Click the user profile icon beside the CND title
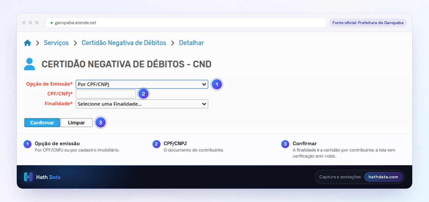The height and width of the screenshot is (202, 429). click(29, 64)
